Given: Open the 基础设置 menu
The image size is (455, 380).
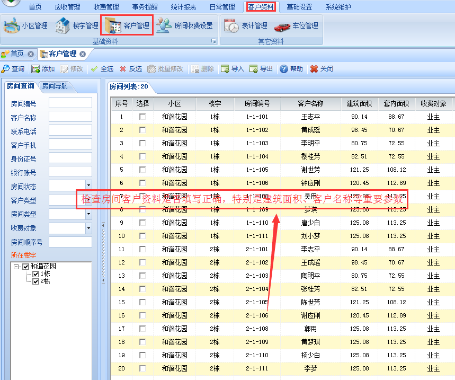Looking at the screenshot, I should [x=299, y=7].
